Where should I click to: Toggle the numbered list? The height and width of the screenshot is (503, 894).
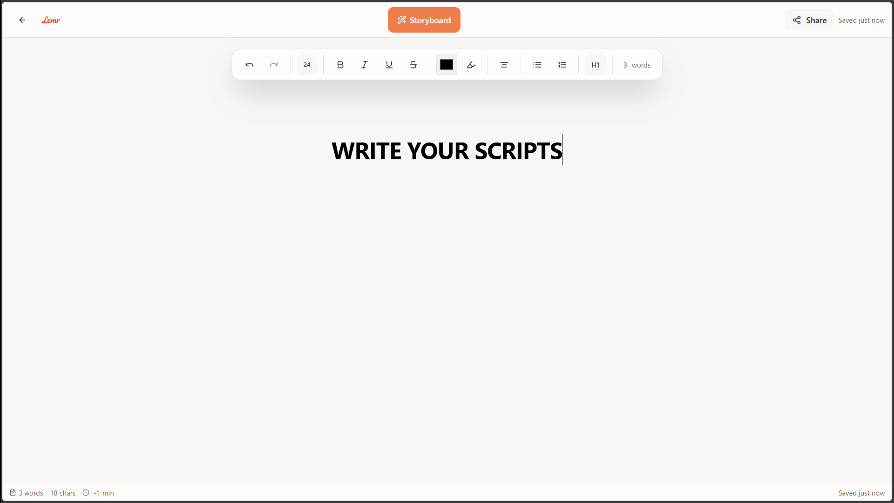[562, 65]
